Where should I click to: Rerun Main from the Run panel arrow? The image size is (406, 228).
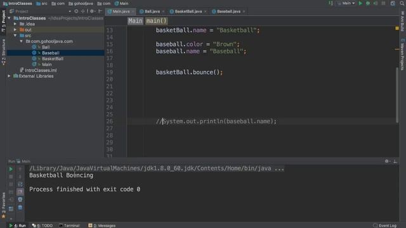coord(11,169)
